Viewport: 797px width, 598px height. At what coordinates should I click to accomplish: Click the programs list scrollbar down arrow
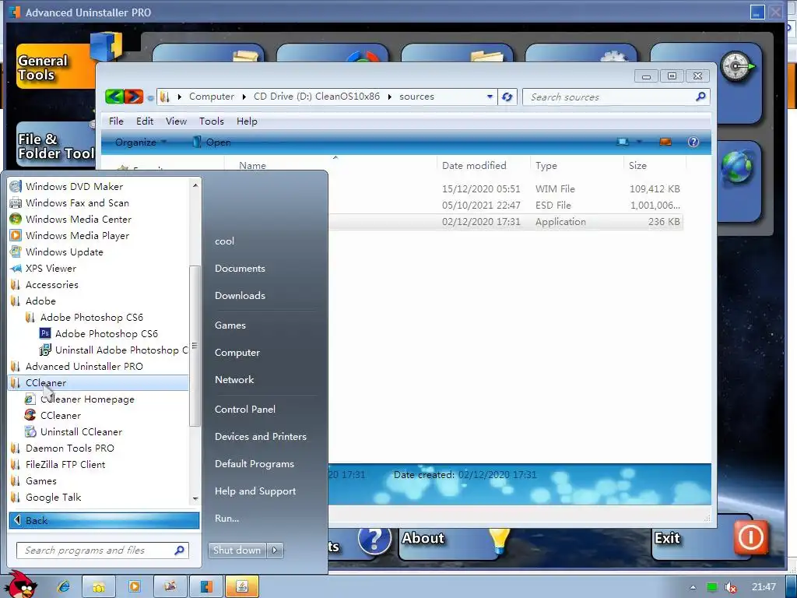(x=195, y=499)
